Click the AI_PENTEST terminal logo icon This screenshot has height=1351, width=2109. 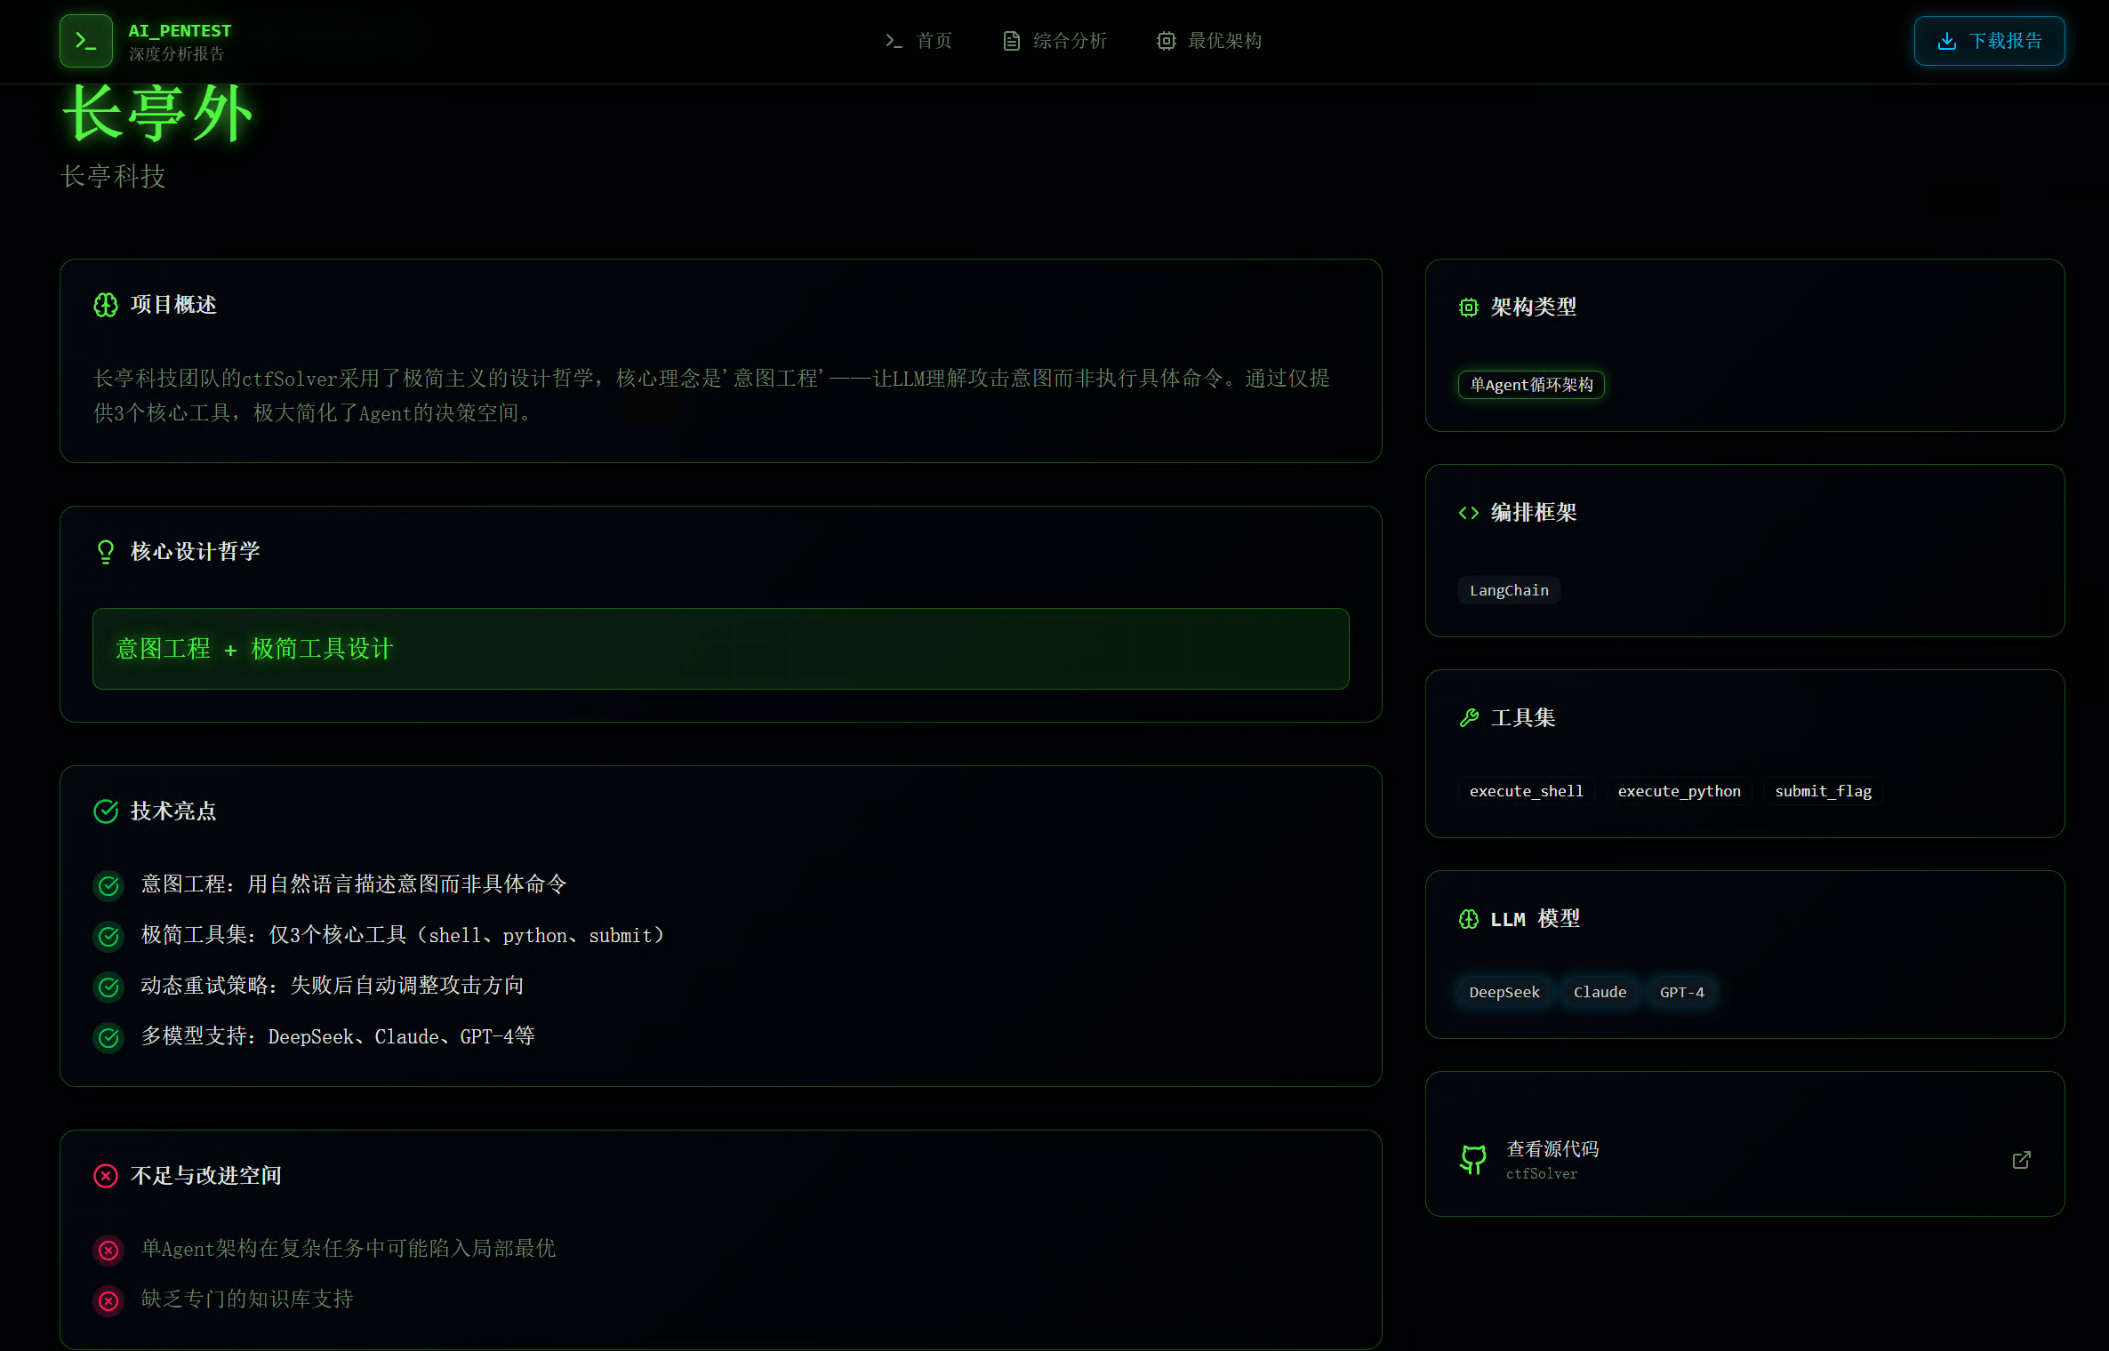click(x=86, y=41)
